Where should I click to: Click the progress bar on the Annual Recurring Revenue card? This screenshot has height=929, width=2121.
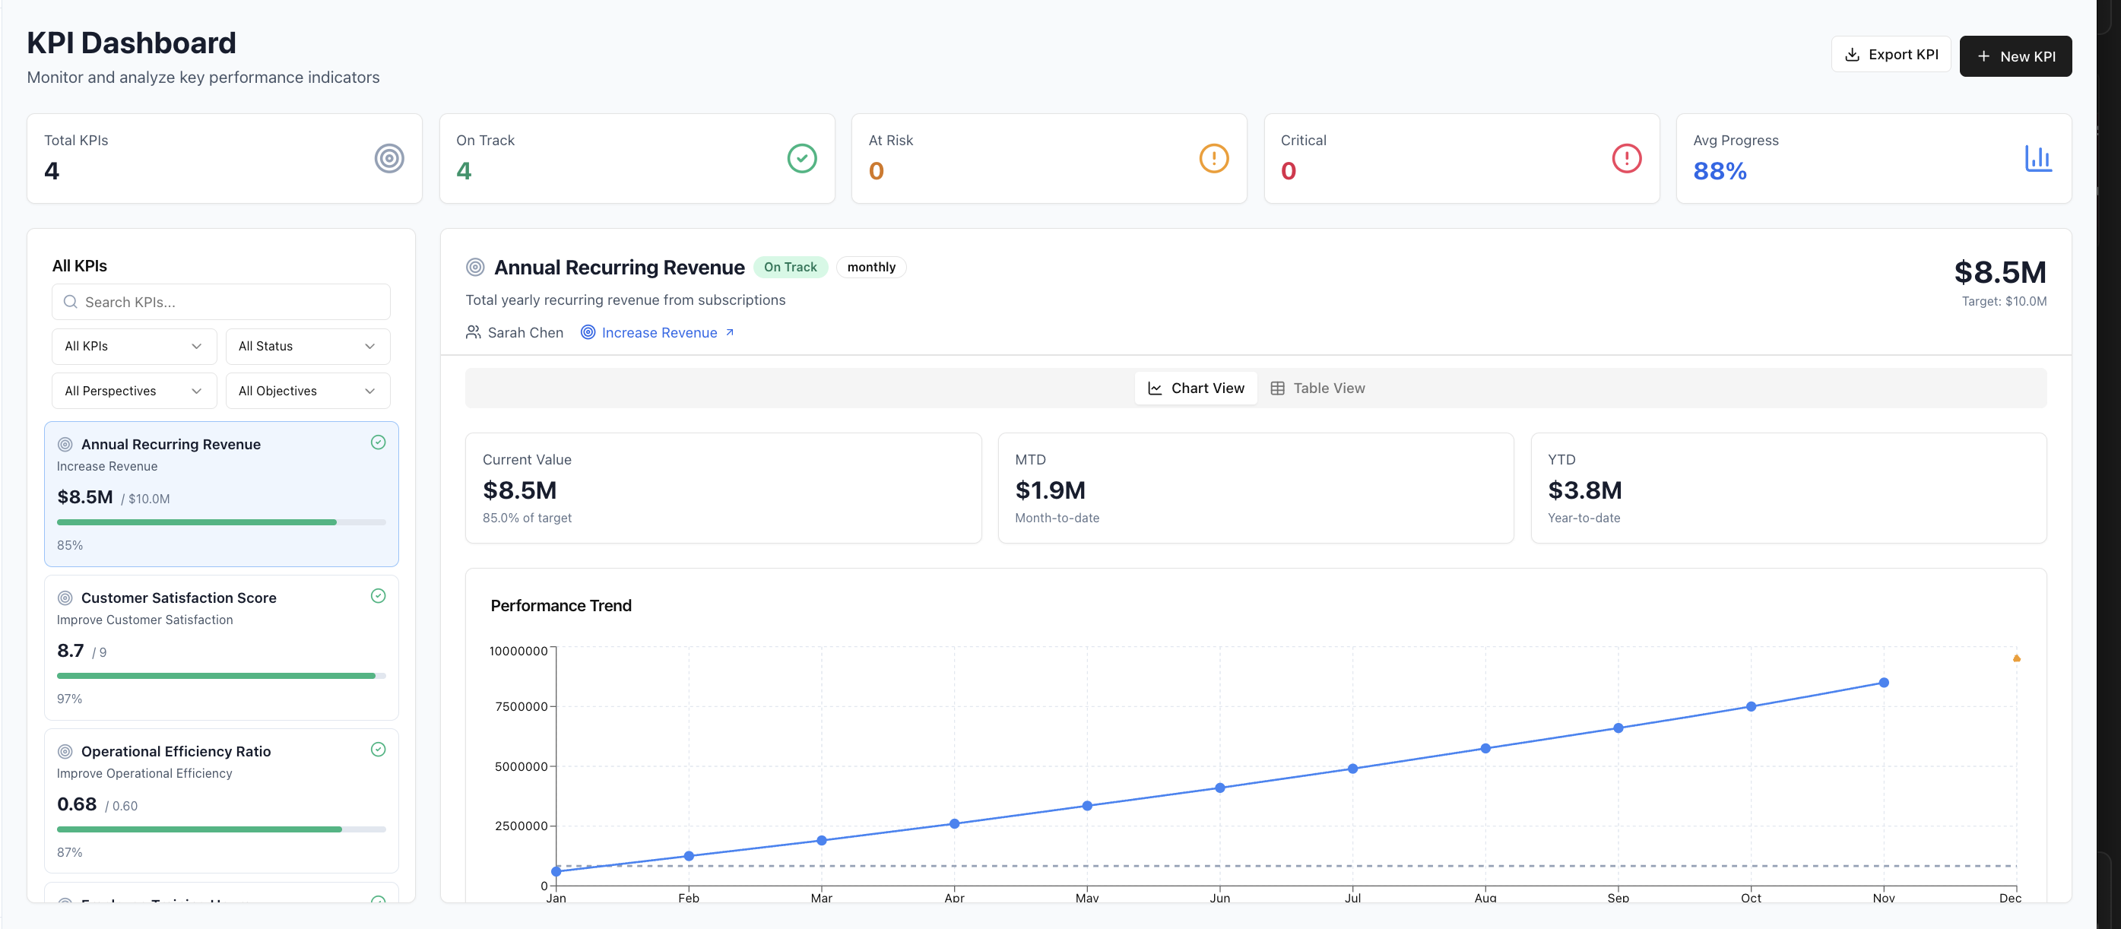click(x=220, y=522)
